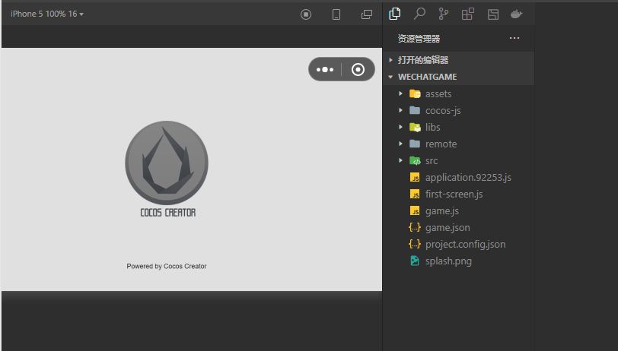Expand the assets folder arrow
The width and height of the screenshot is (618, 351).
pyautogui.click(x=400, y=93)
